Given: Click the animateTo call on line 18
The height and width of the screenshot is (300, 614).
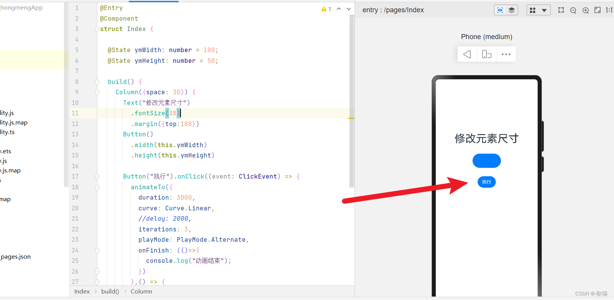Looking at the screenshot, I should pos(148,187).
